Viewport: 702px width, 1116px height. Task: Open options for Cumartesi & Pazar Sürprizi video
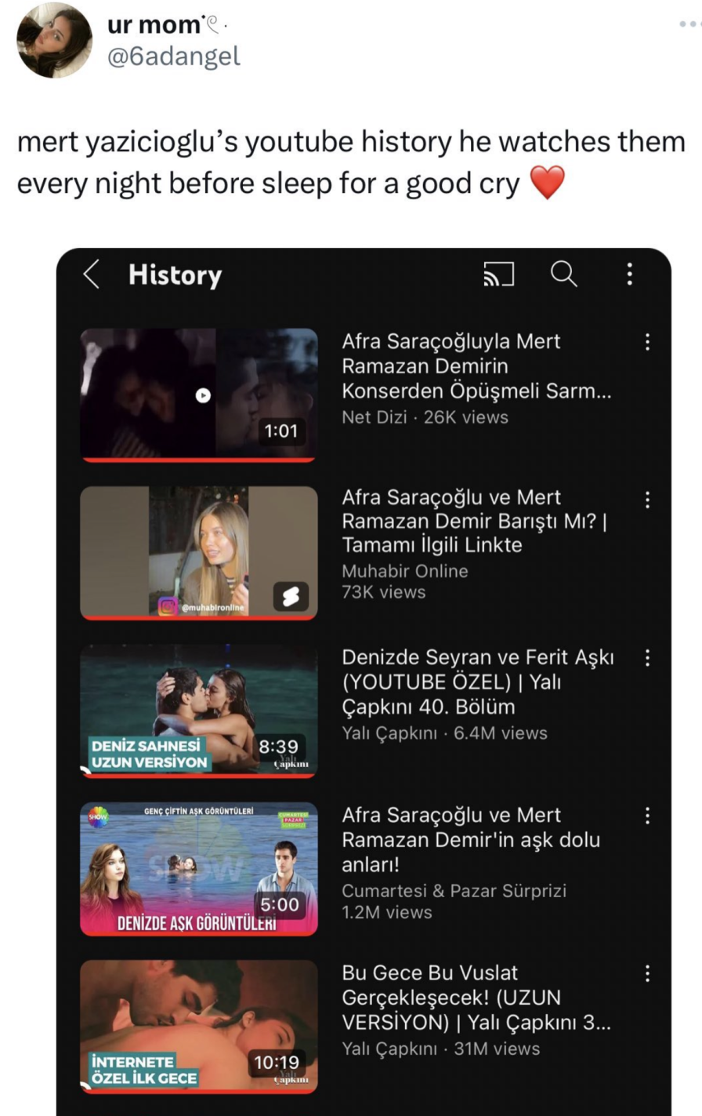(647, 816)
